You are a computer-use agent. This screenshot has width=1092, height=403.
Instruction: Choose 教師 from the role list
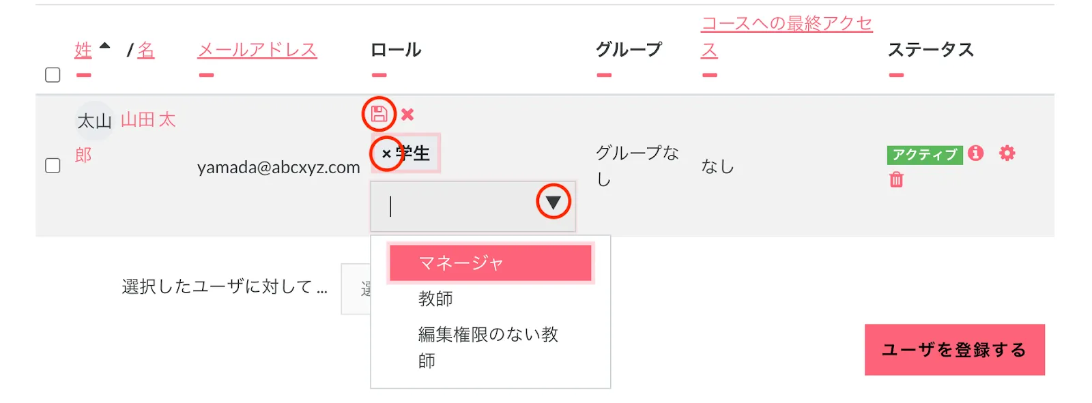click(x=435, y=299)
